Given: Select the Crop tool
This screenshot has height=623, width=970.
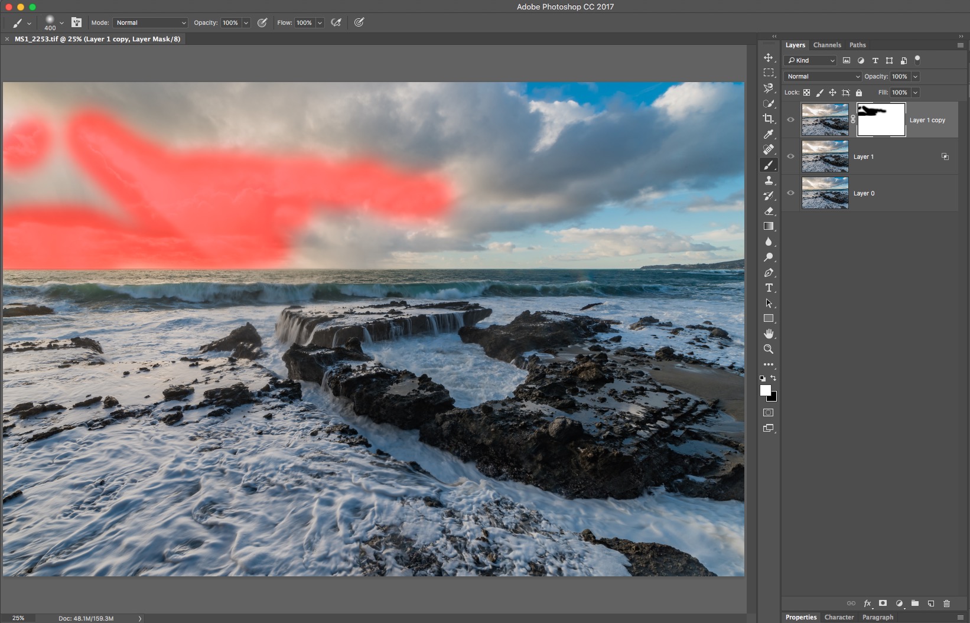Looking at the screenshot, I should pyautogui.click(x=768, y=119).
